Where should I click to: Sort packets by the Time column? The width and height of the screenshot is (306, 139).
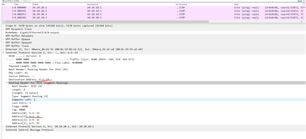click(17, 4)
